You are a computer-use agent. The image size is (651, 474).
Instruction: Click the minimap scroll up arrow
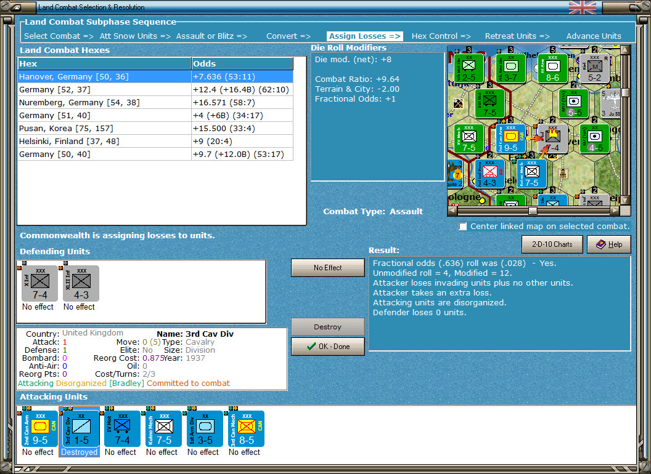click(625, 50)
